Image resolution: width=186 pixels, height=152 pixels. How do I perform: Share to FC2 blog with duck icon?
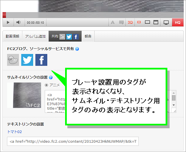(13, 60)
